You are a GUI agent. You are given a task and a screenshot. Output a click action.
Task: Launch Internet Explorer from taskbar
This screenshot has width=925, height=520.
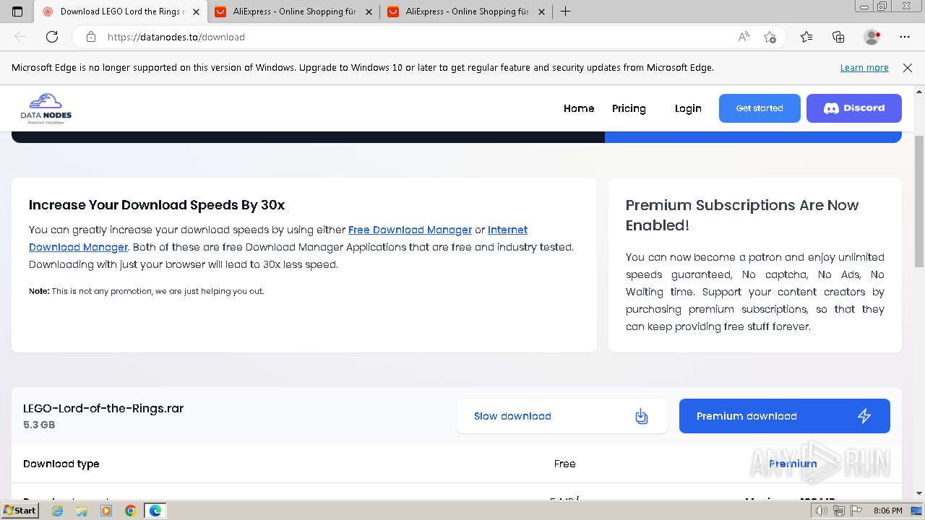(x=58, y=511)
